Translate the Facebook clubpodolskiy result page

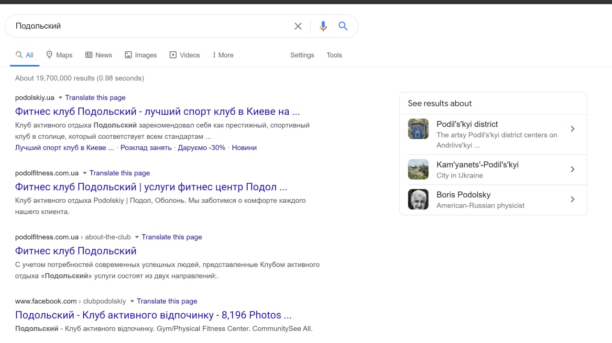(x=167, y=301)
